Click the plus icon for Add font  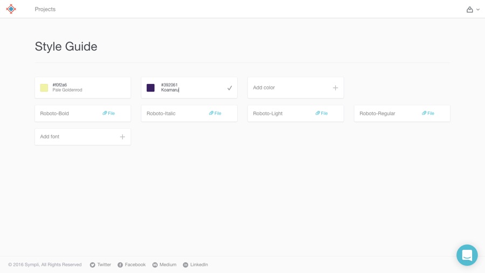point(122,137)
